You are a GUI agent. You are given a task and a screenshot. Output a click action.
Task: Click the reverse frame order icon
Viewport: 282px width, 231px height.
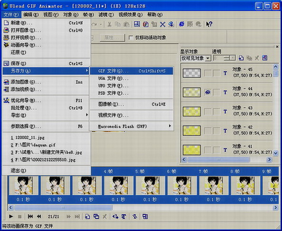(x=135, y=216)
